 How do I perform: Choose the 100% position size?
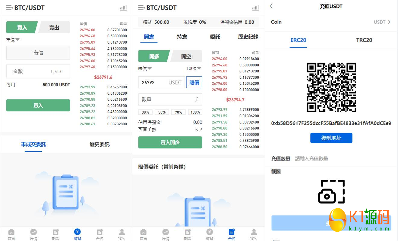click(x=195, y=112)
